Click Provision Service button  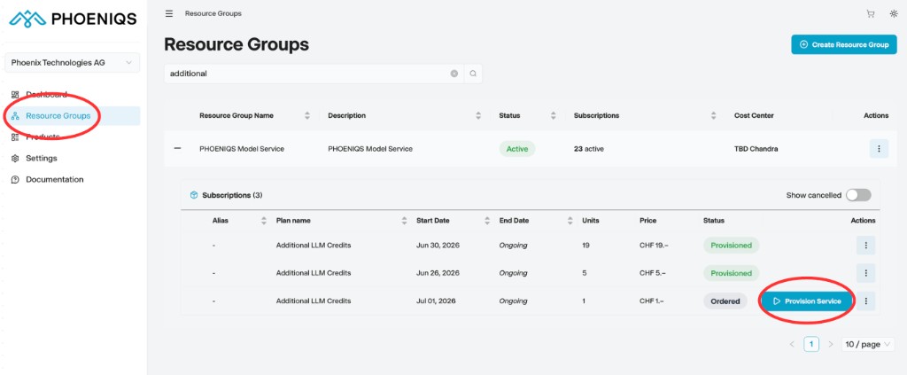(808, 301)
